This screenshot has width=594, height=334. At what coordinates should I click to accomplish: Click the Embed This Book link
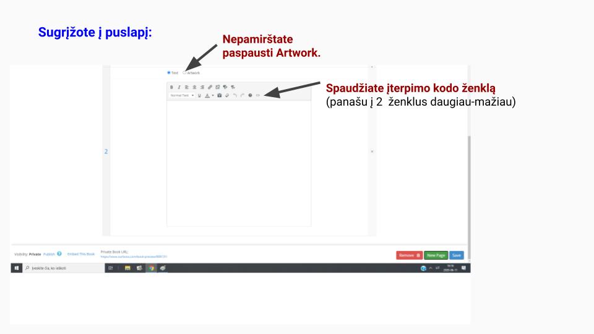pyautogui.click(x=81, y=254)
